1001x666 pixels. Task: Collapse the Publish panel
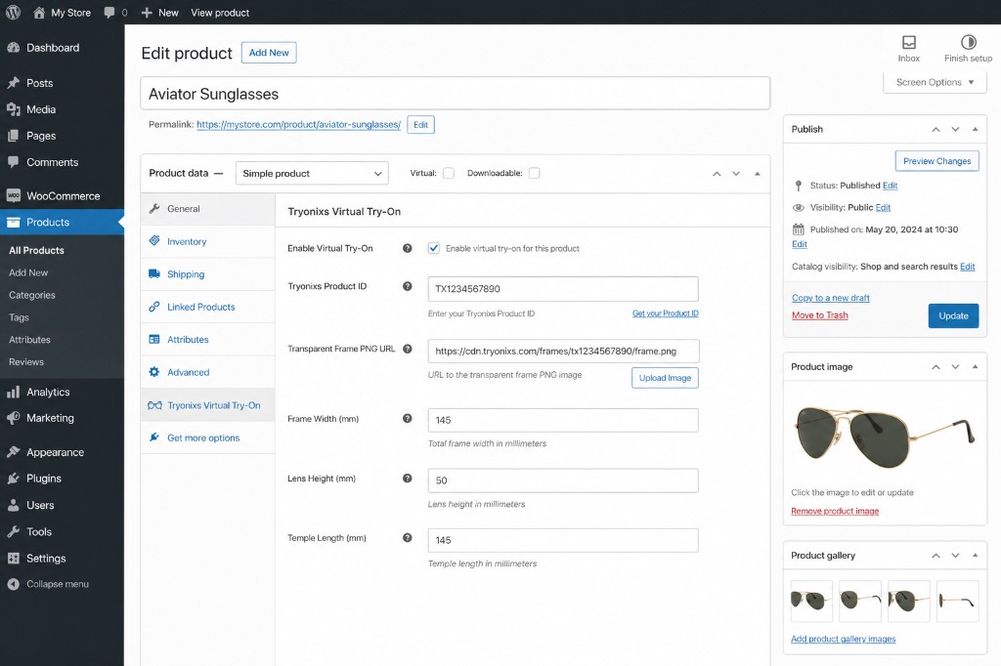(975, 129)
